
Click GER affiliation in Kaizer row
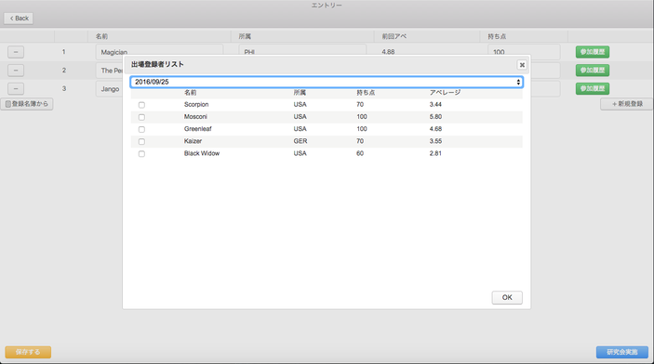300,141
